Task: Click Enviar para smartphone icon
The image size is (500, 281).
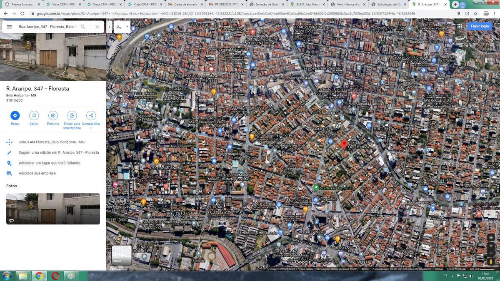Action: (72, 115)
